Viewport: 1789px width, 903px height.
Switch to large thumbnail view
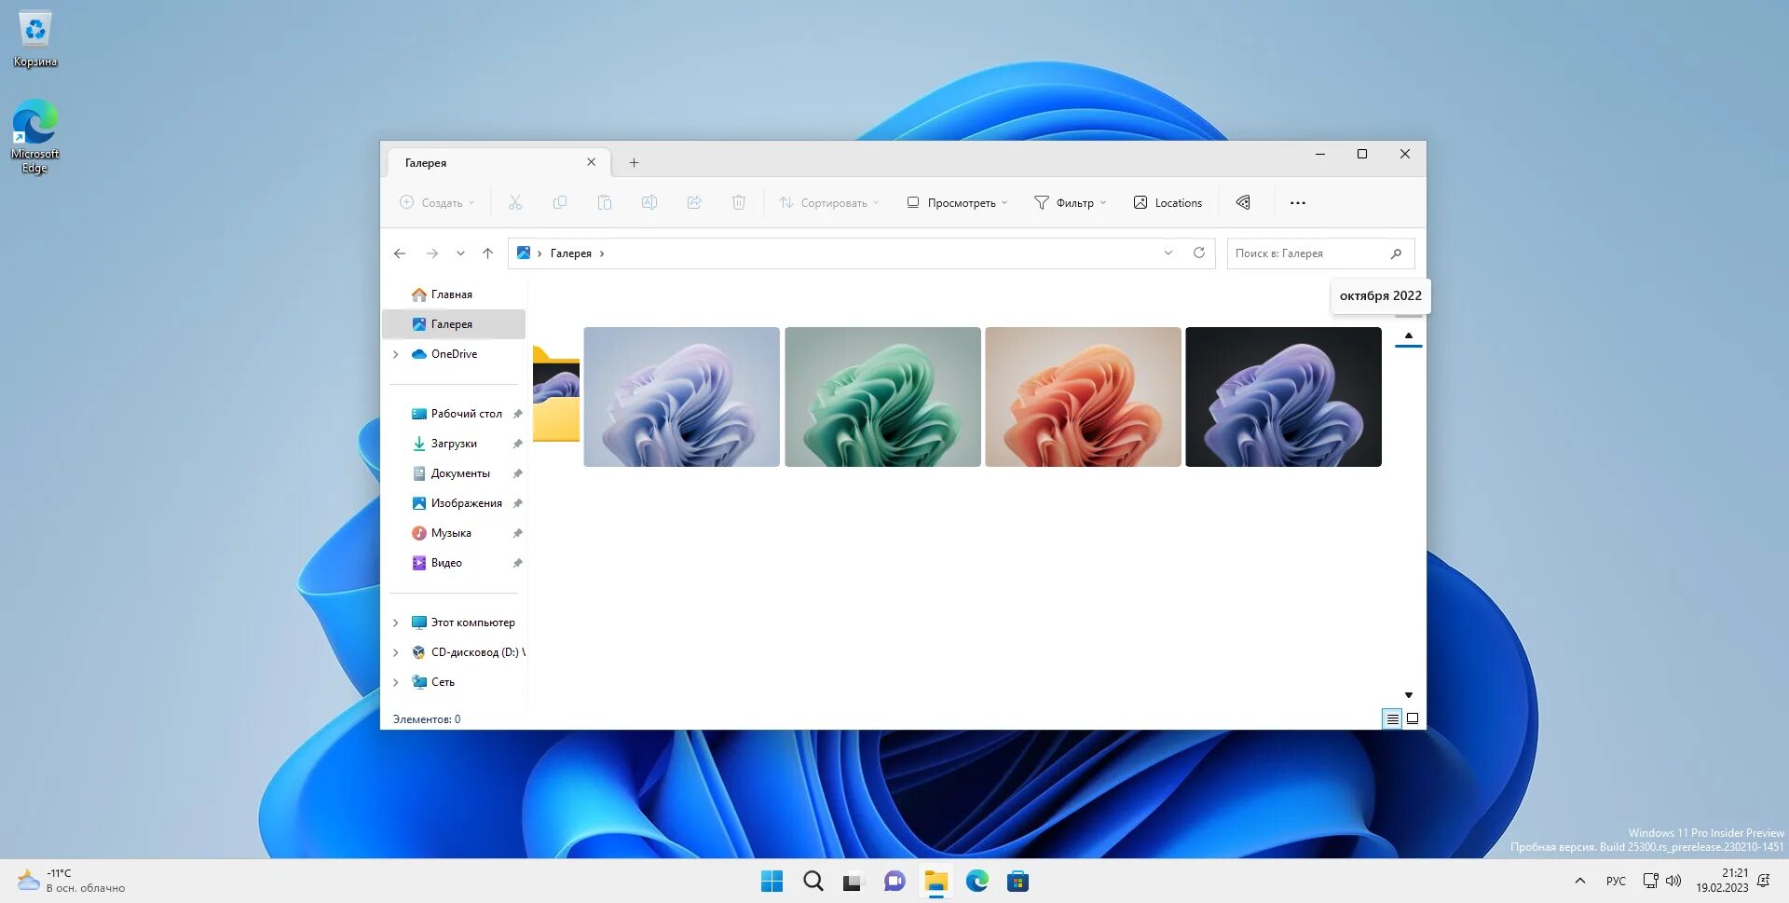(1412, 718)
